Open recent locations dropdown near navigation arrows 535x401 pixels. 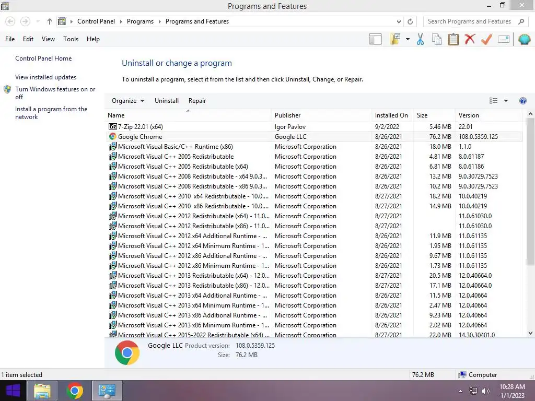click(x=38, y=21)
